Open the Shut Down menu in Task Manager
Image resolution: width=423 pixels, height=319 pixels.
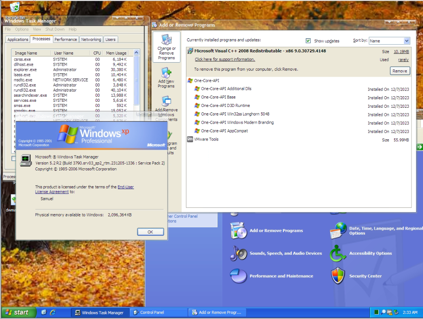click(x=55, y=29)
